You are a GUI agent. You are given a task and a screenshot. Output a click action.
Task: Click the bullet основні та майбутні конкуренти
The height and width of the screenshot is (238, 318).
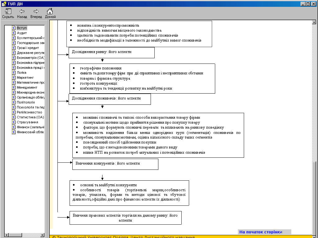tap(108, 185)
